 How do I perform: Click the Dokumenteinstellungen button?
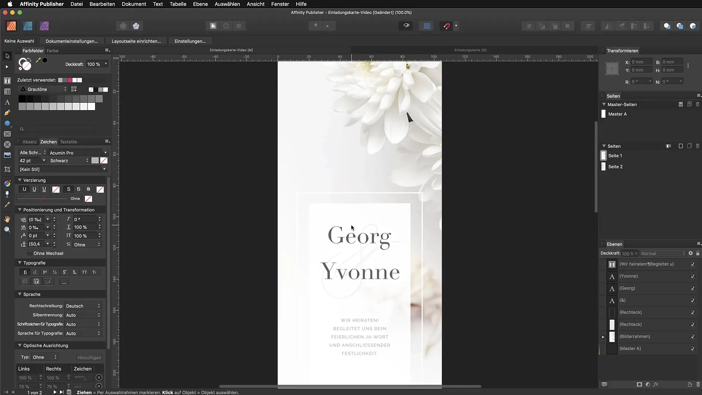click(x=72, y=41)
